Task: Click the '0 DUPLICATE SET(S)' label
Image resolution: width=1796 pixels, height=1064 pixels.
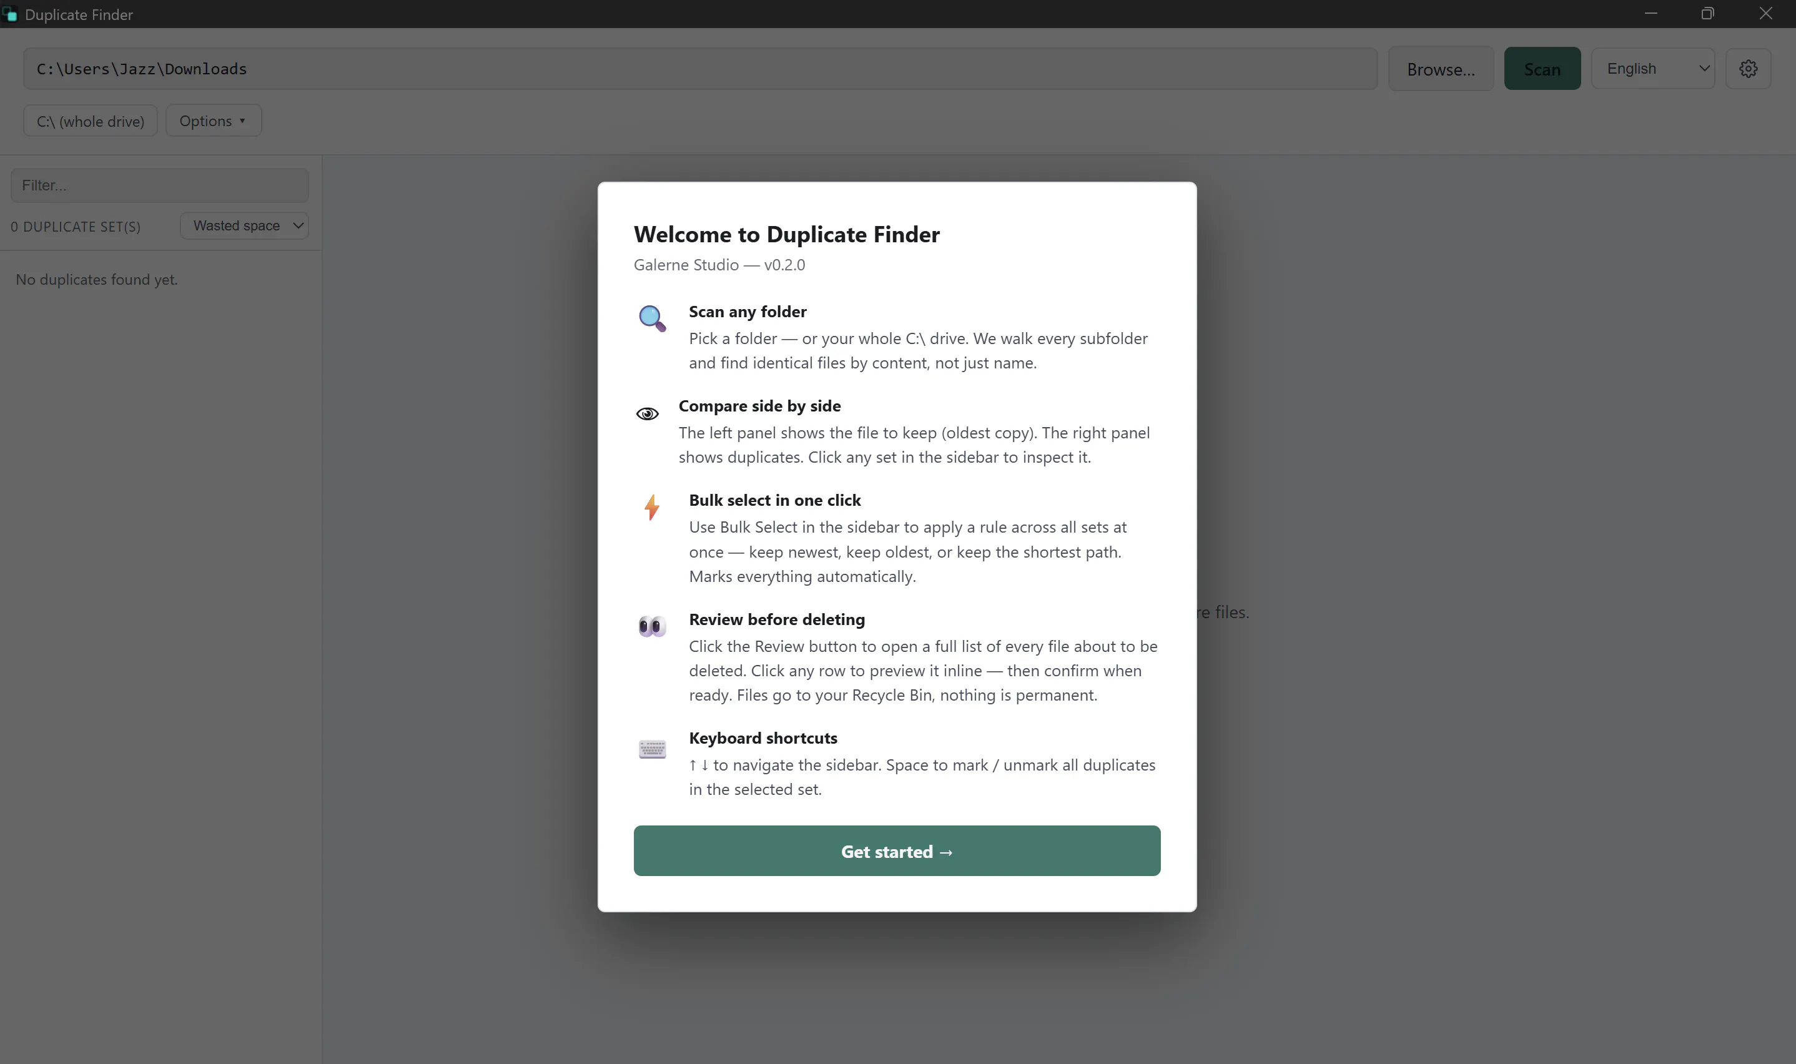Action: (x=76, y=227)
